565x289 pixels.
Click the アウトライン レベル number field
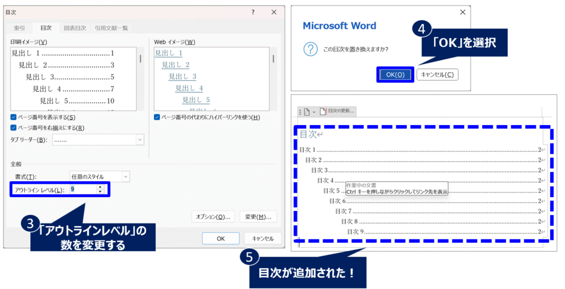(x=83, y=189)
